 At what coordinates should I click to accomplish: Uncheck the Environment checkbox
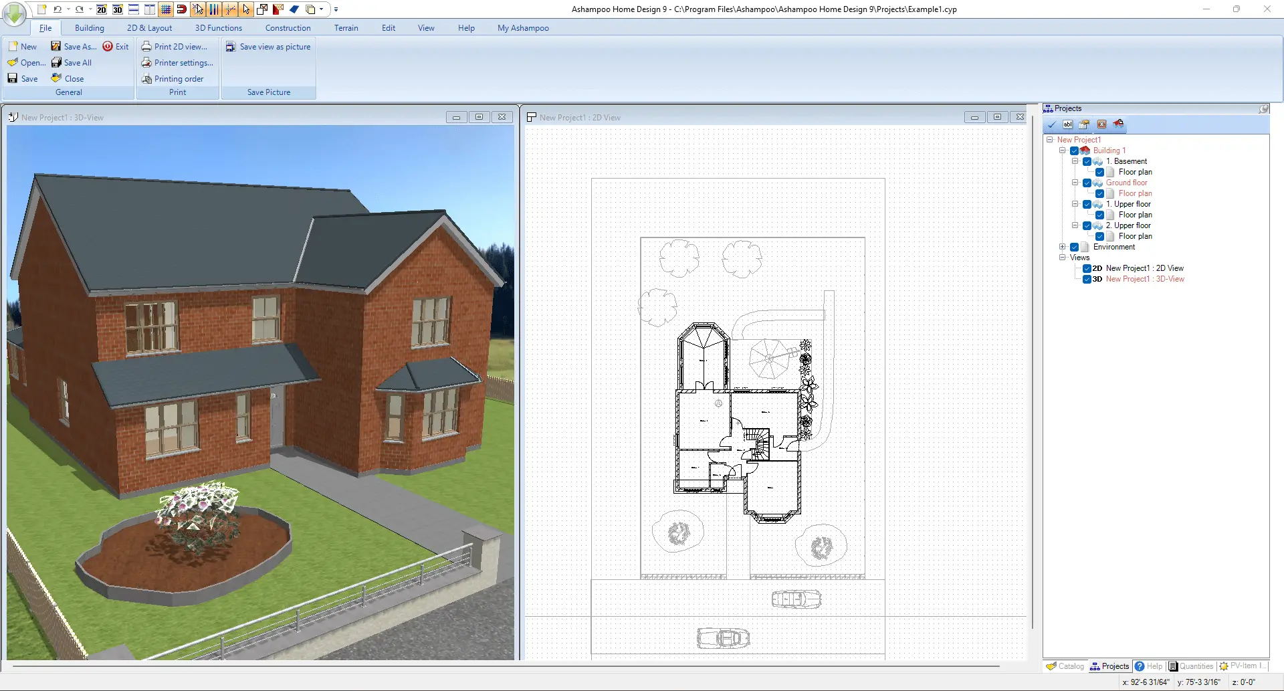pyautogui.click(x=1074, y=247)
